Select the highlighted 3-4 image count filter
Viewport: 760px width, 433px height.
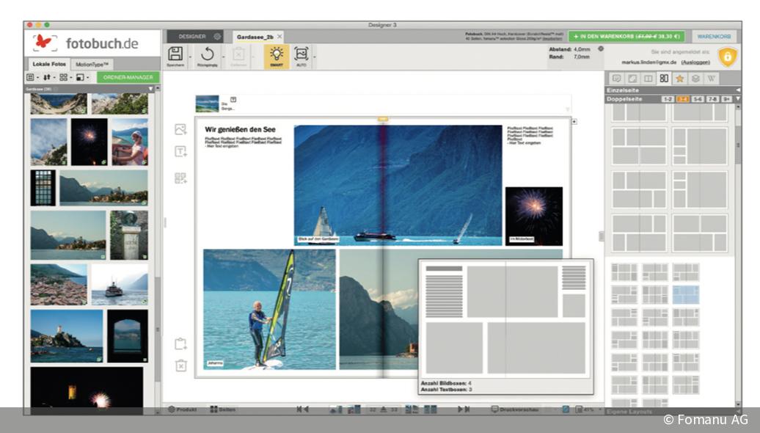tap(682, 99)
